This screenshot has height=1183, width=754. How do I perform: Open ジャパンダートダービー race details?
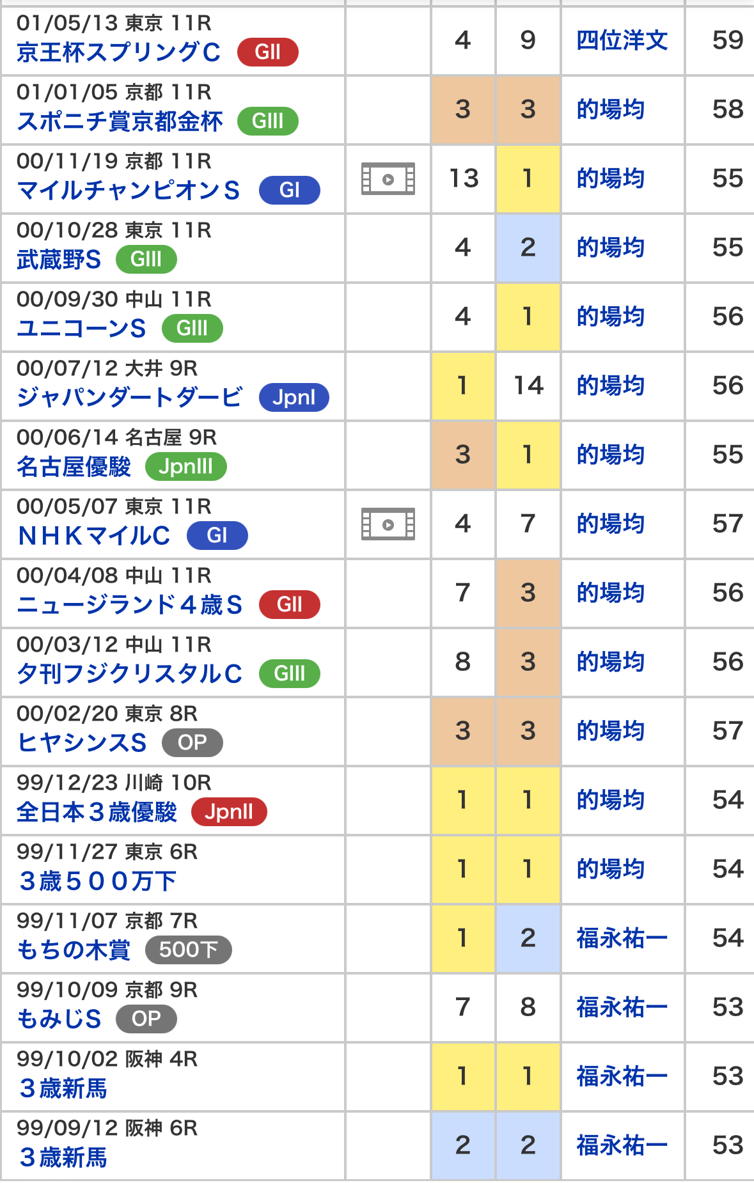[129, 398]
